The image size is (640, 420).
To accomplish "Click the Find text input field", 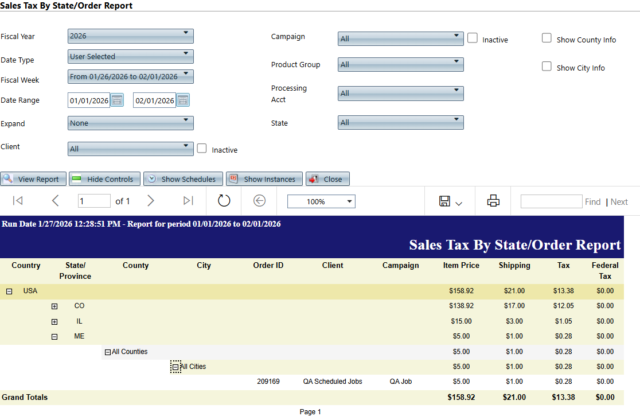I will (551, 201).
